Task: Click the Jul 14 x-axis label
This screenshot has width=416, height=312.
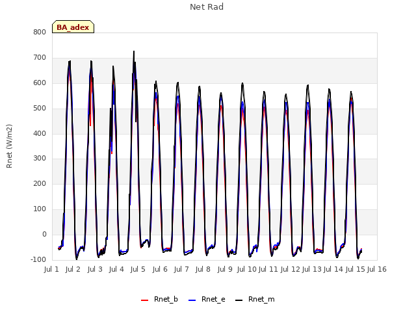Action: [333, 269]
